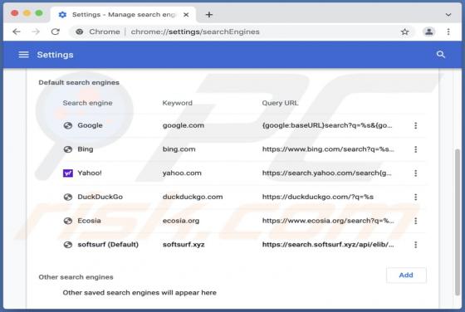Viewport: 465px width, 312px height.
Task: Open more actions for Yahoo!
Action: [x=415, y=173]
